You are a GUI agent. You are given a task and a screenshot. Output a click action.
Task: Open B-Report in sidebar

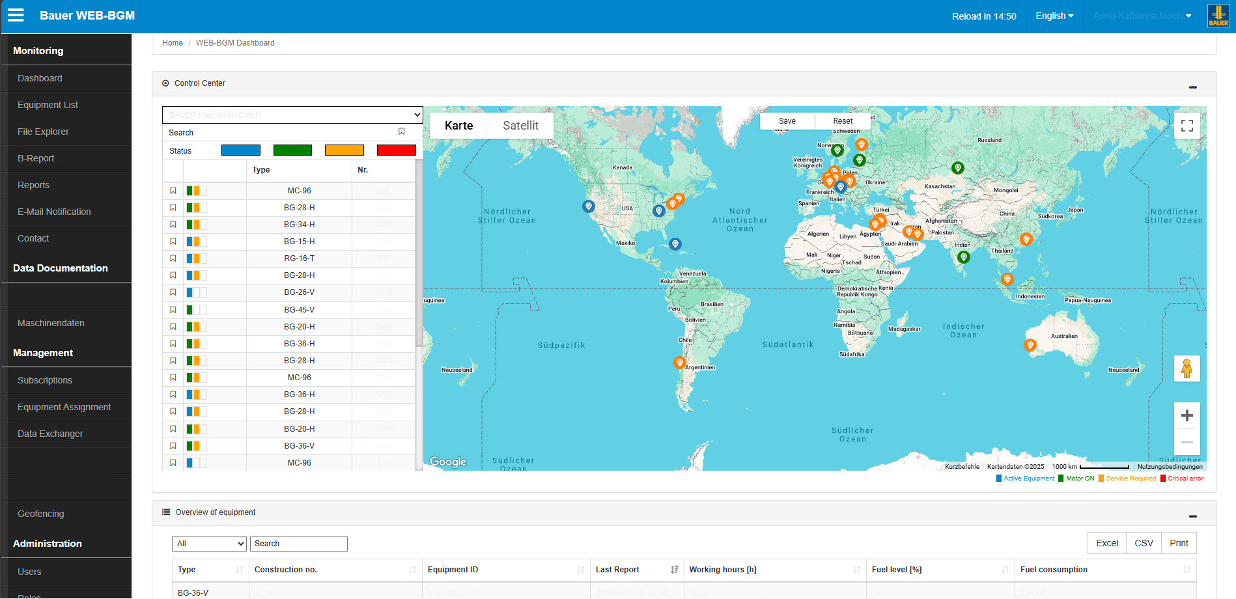pyautogui.click(x=36, y=158)
